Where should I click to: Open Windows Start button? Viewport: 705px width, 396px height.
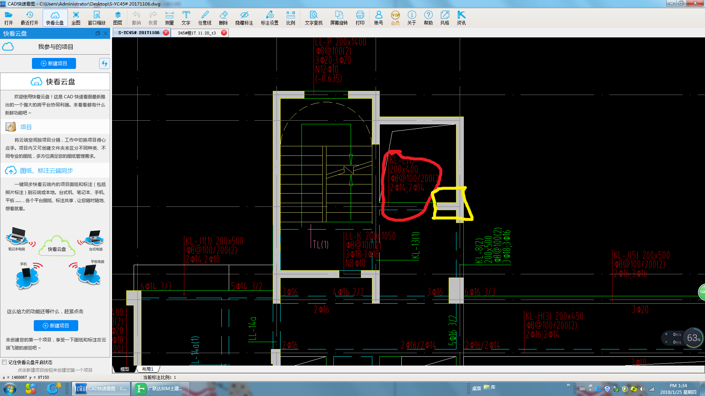coord(10,389)
